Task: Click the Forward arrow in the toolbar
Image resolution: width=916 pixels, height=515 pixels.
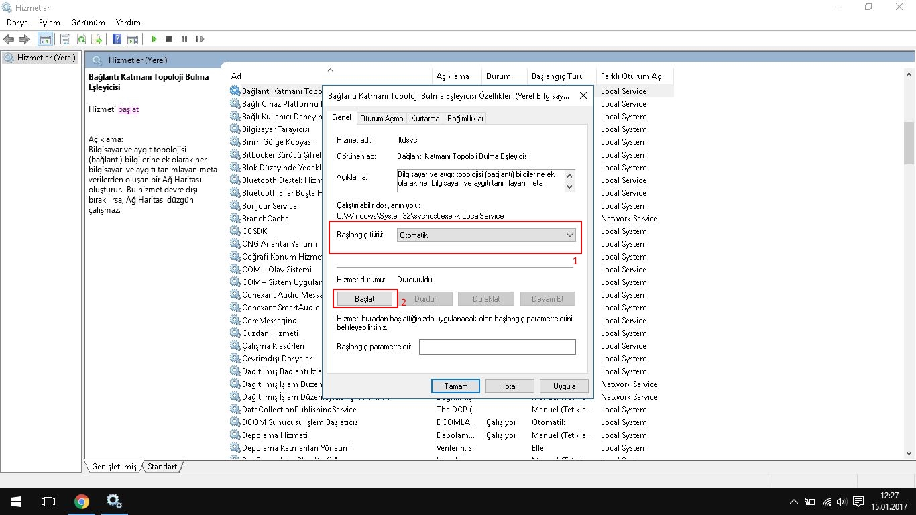Action: (x=24, y=39)
